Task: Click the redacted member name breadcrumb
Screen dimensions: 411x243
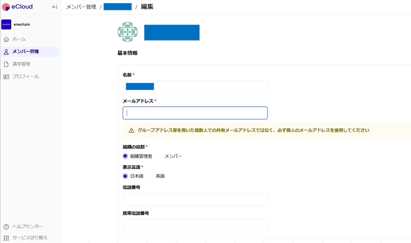Action: [x=117, y=7]
